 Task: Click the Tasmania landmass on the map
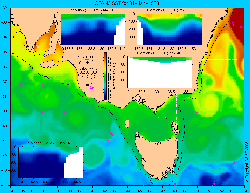(x=157, y=157)
